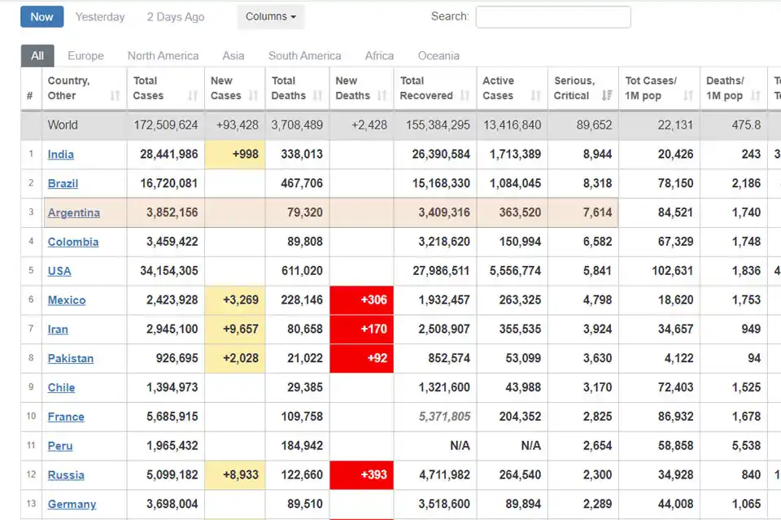Switch to the Europe tab

pyautogui.click(x=85, y=56)
